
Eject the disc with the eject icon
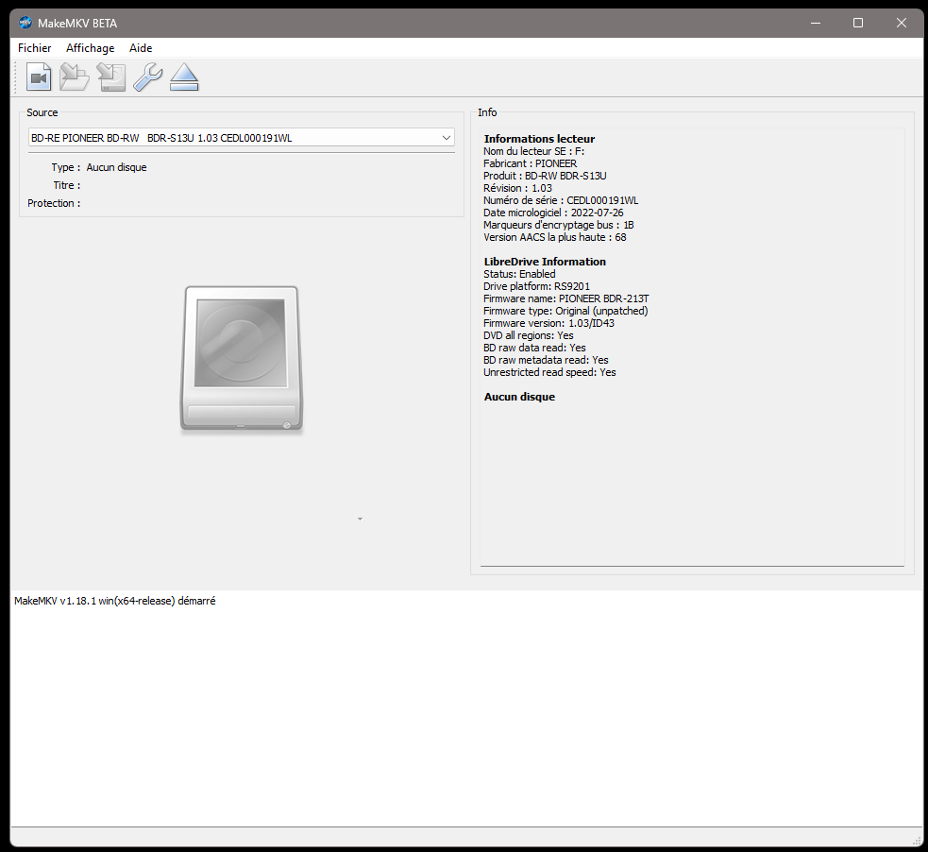pyautogui.click(x=184, y=77)
